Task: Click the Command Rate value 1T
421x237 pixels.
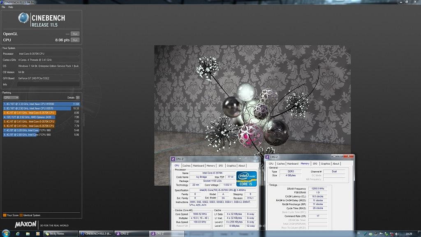Action: [x=318, y=216]
